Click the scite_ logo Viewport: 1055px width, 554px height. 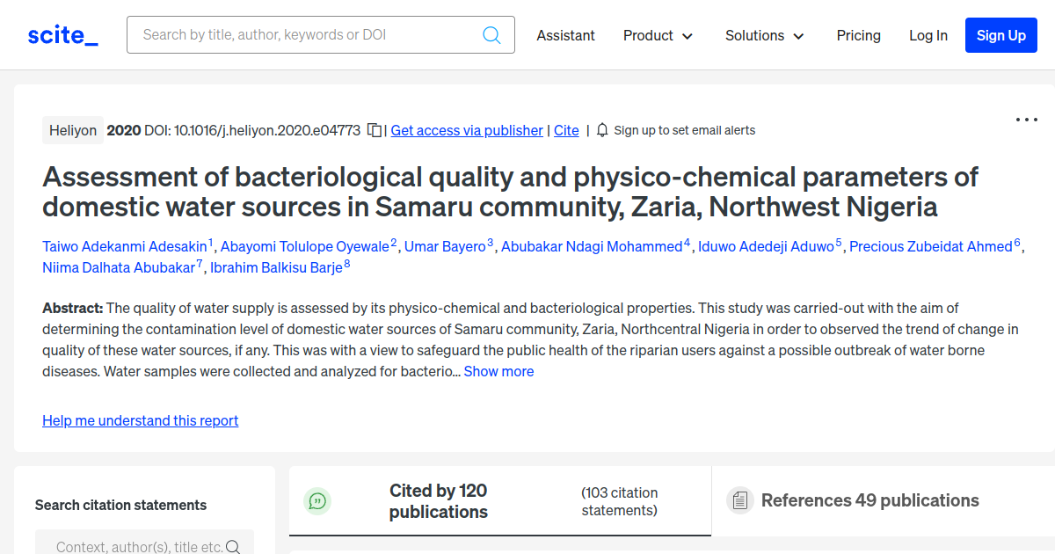[x=62, y=34]
